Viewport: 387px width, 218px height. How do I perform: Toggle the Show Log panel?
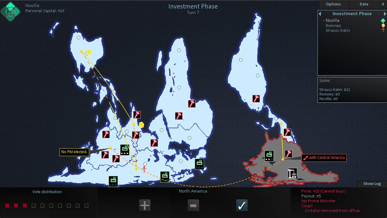(372, 183)
